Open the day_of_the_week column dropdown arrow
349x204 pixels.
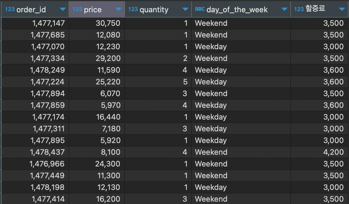[x=284, y=9]
